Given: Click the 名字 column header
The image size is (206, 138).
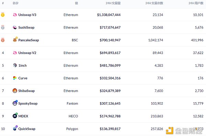Looking at the screenshot, I should point(15,3).
